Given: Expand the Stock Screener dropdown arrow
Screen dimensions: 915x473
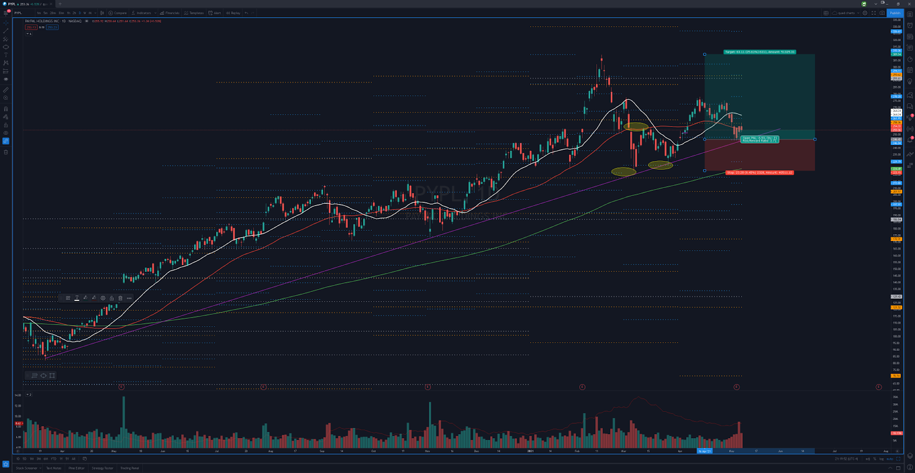Looking at the screenshot, I should (40, 468).
